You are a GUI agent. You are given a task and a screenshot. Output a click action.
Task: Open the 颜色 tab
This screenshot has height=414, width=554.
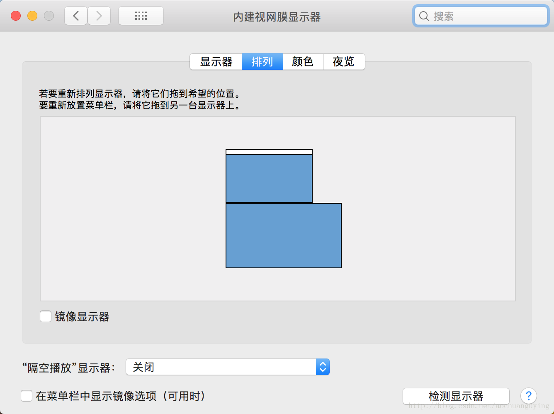pyautogui.click(x=303, y=62)
